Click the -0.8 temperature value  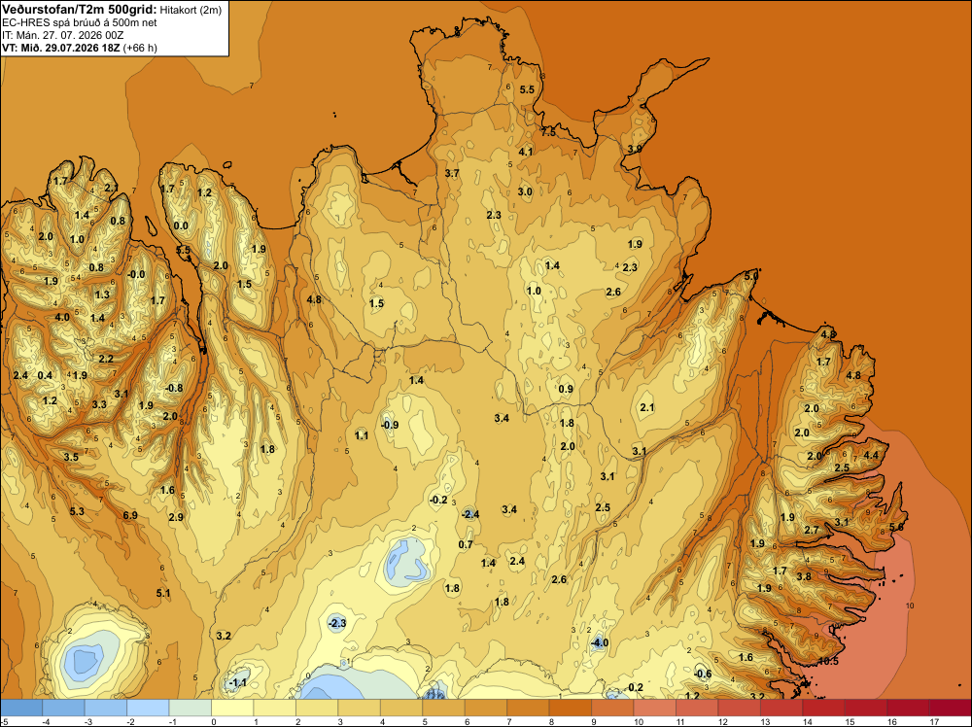click(x=174, y=388)
